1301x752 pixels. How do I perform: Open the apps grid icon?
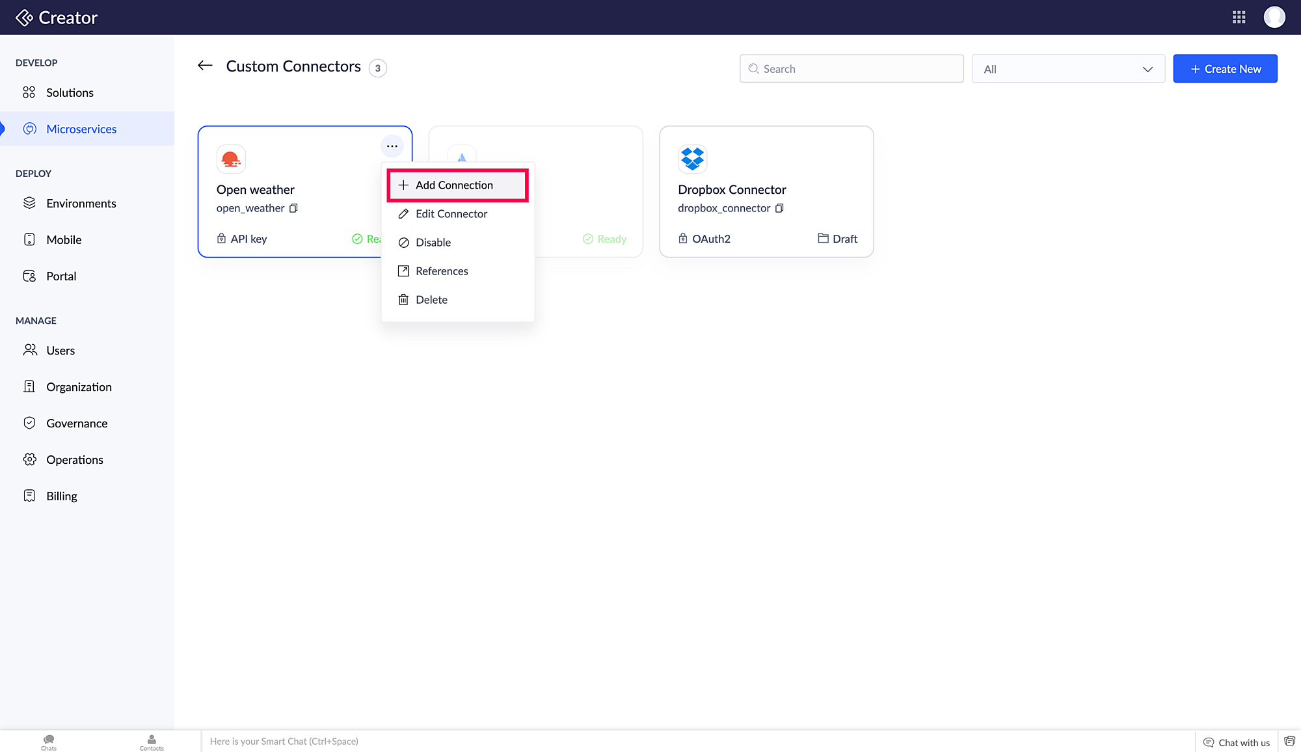(x=1239, y=17)
